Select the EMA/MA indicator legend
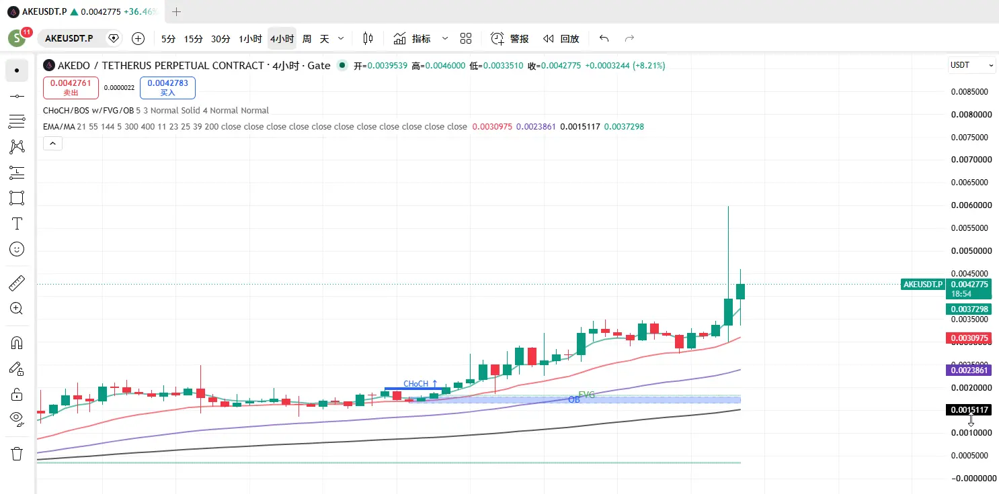The width and height of the screenshot is (999, 494). pos(255,126)
